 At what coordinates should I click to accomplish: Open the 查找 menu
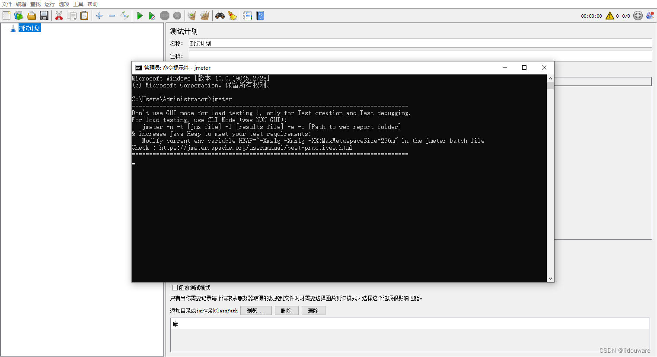tap(35, 4)
